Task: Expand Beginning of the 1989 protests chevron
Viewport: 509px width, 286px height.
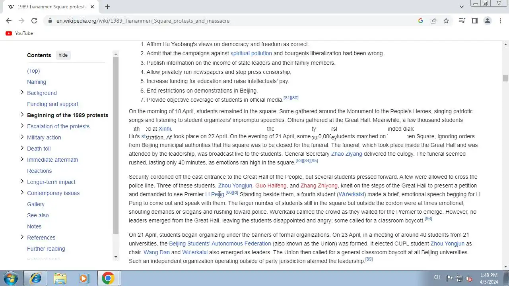Action: (x=22, y=115)
